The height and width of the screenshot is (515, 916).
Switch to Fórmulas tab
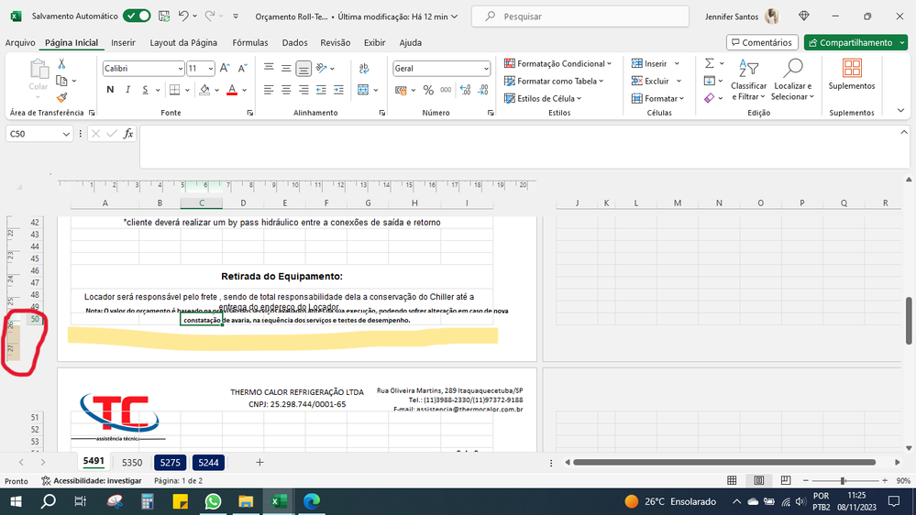[250, 43]
